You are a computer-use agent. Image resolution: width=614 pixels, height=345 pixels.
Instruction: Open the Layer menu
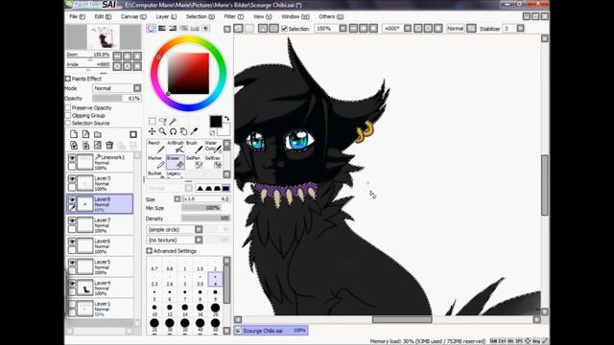[x=166, y=16]
